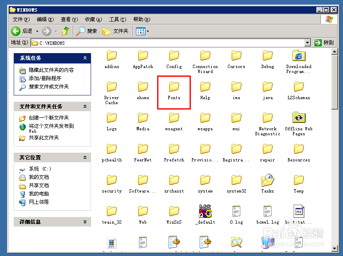This screenshot has width=343, height=256.
Task: Click the Back (后退) button
Action: [22, 31]
